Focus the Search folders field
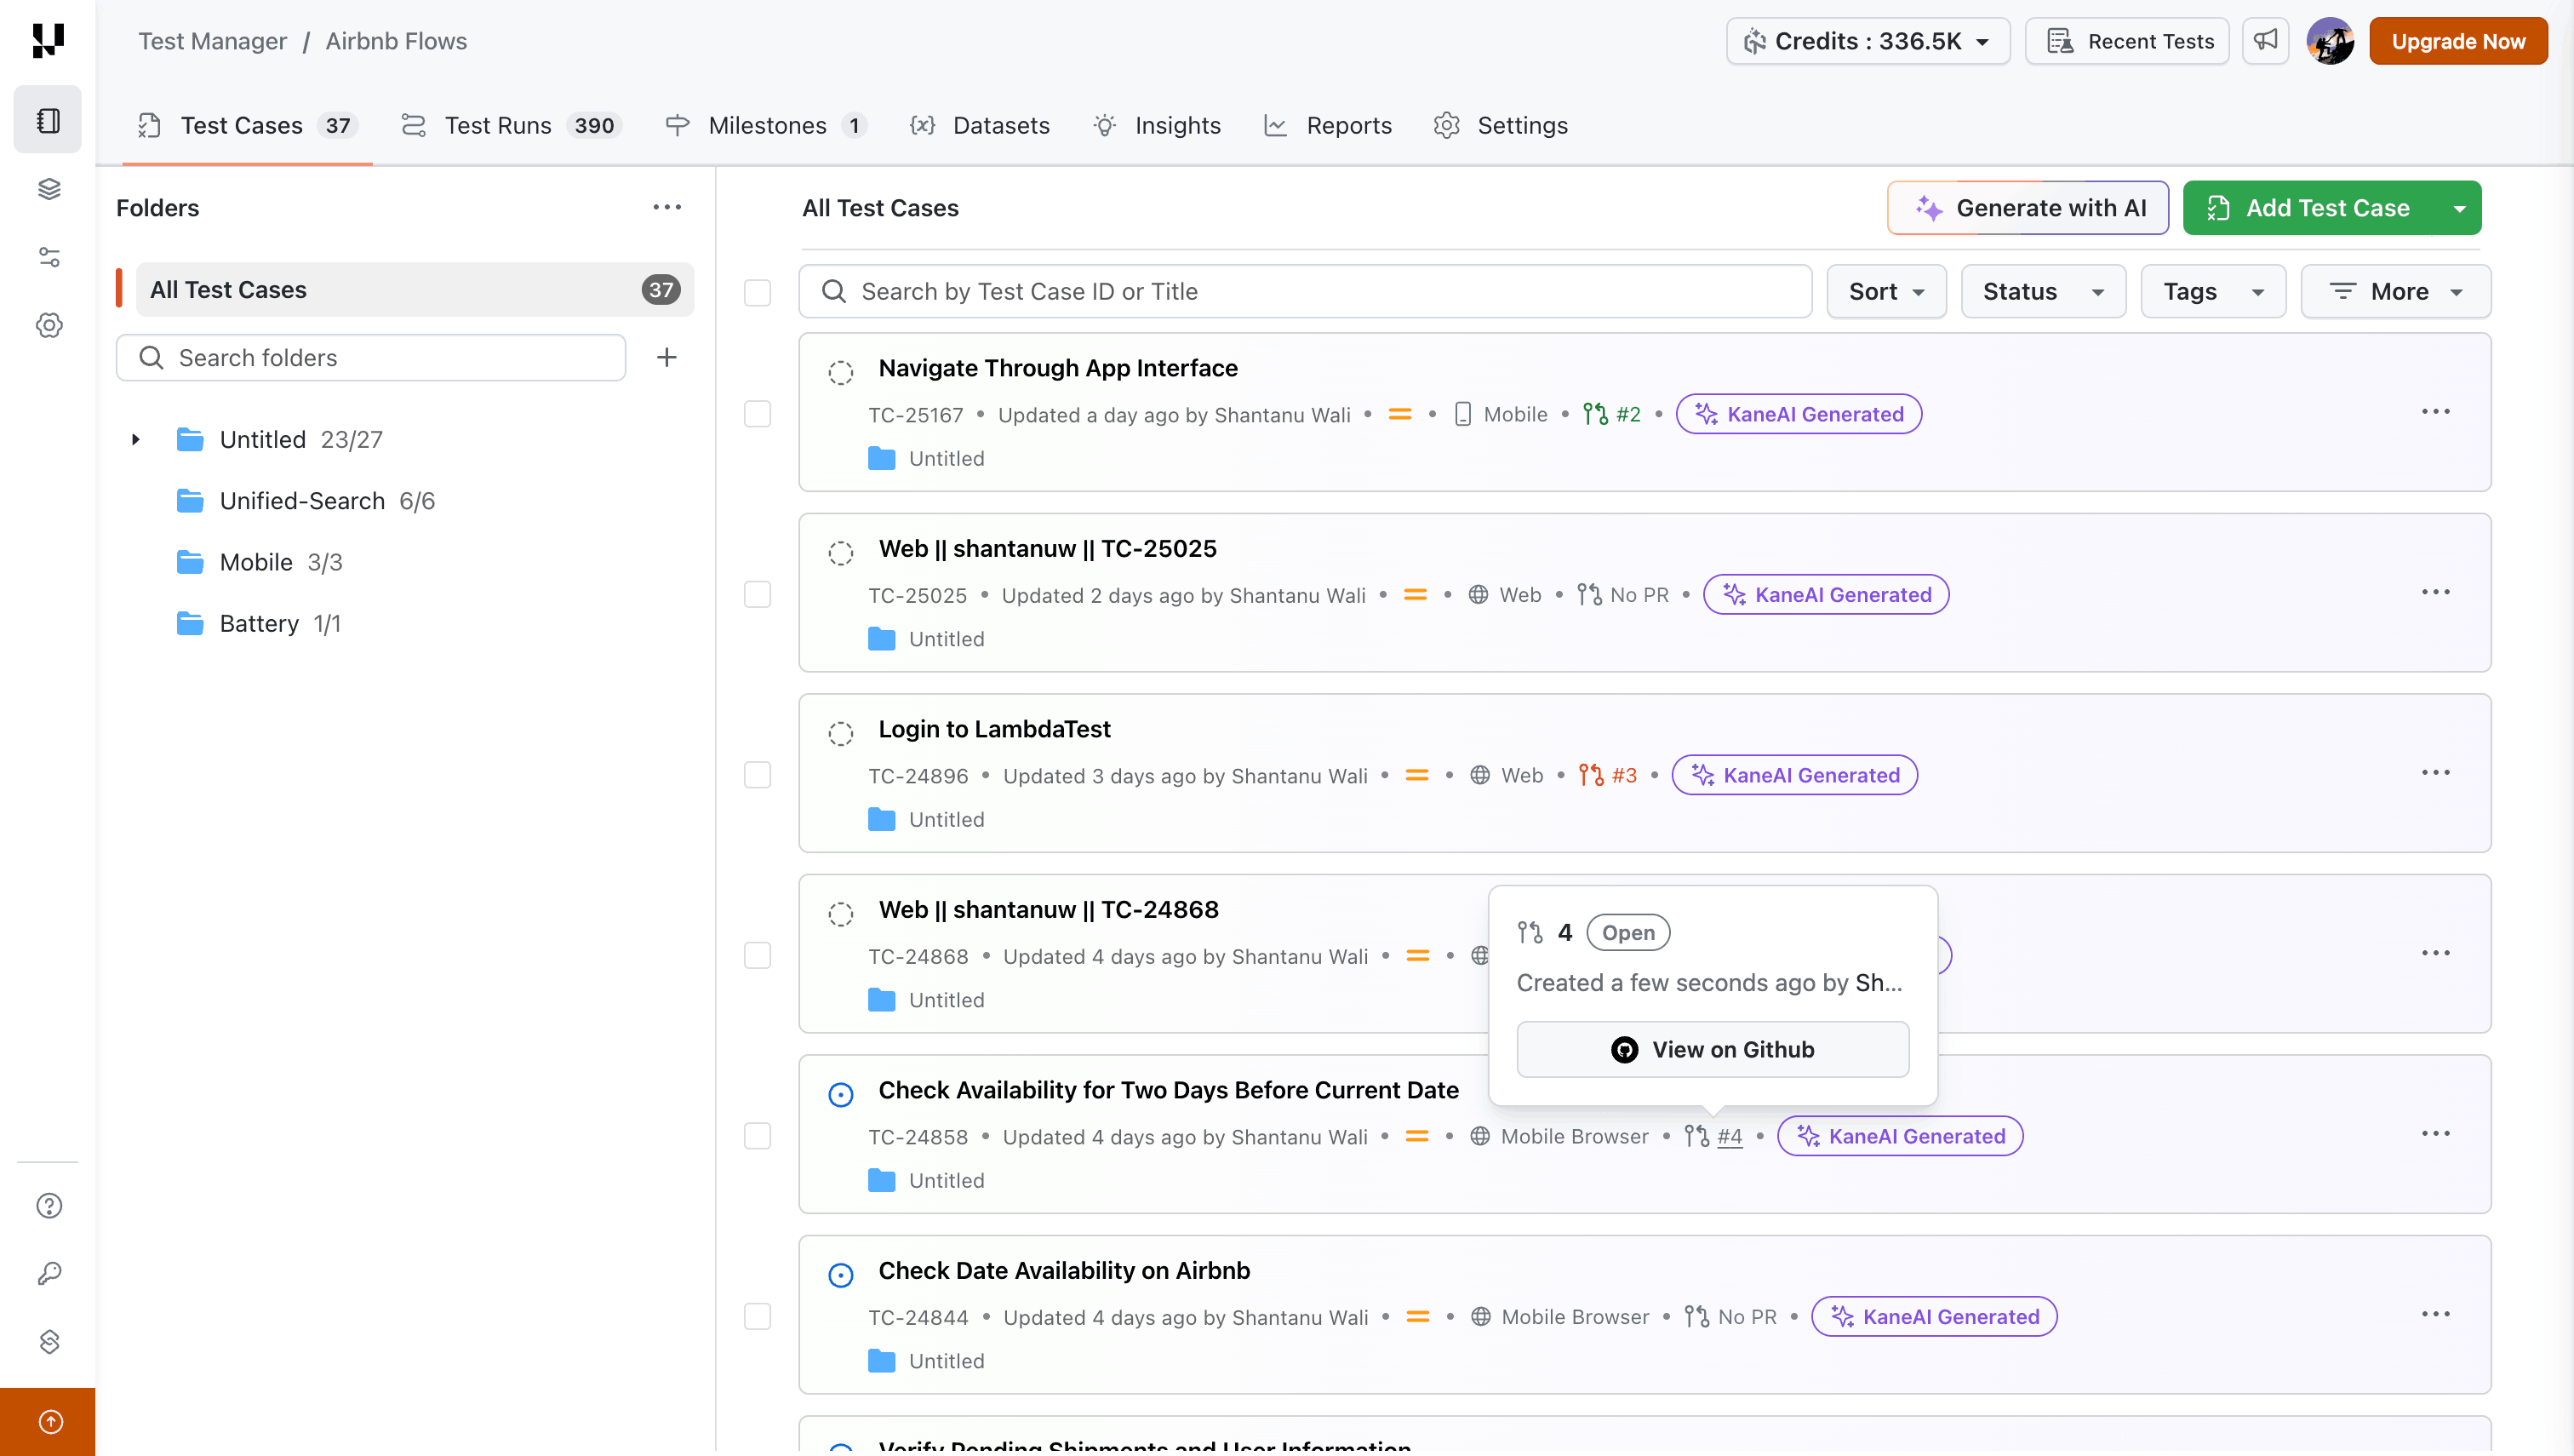The width and height of the screenshot is (2574, 1456). 371,357
